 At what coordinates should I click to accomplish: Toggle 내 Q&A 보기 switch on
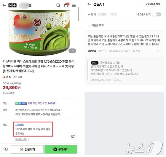pyautogui.click(x=157, y=15)
